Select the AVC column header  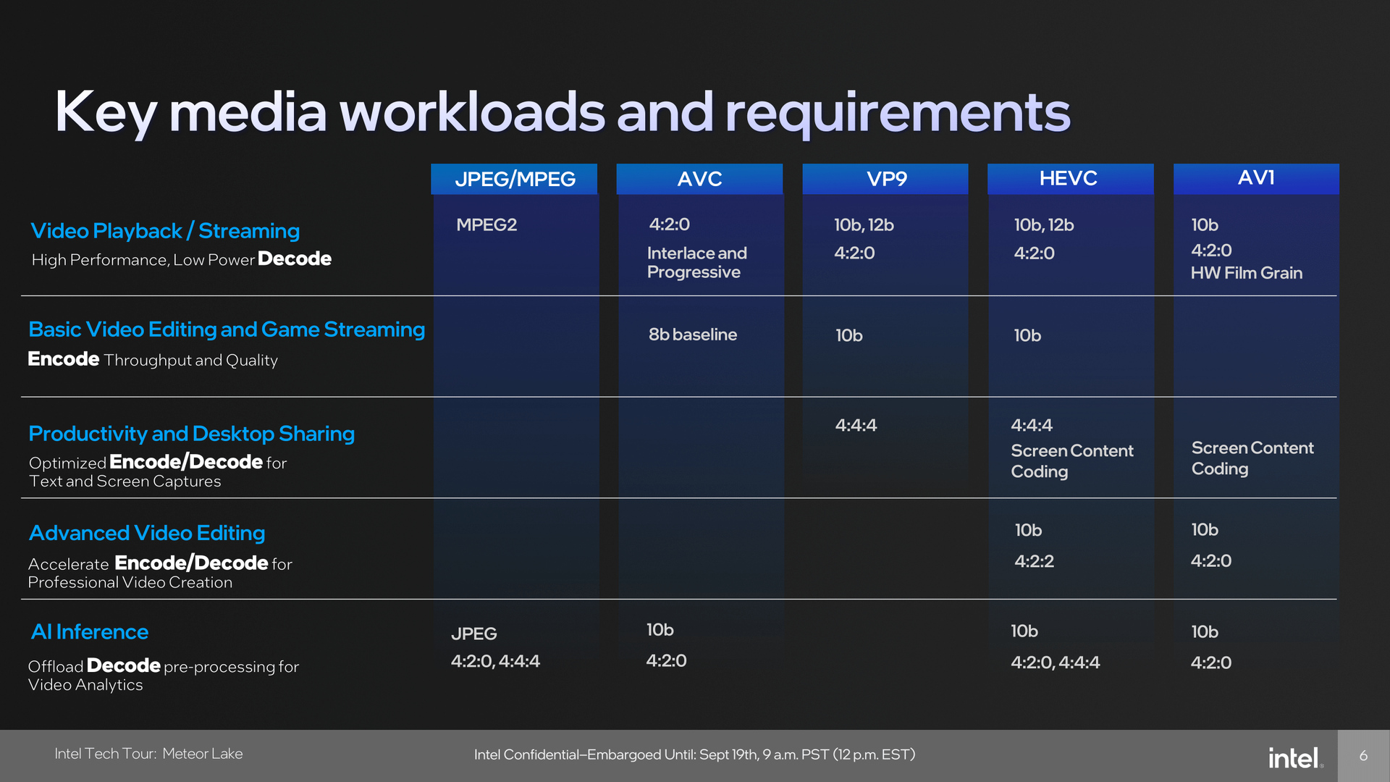(x=699, y=178)
